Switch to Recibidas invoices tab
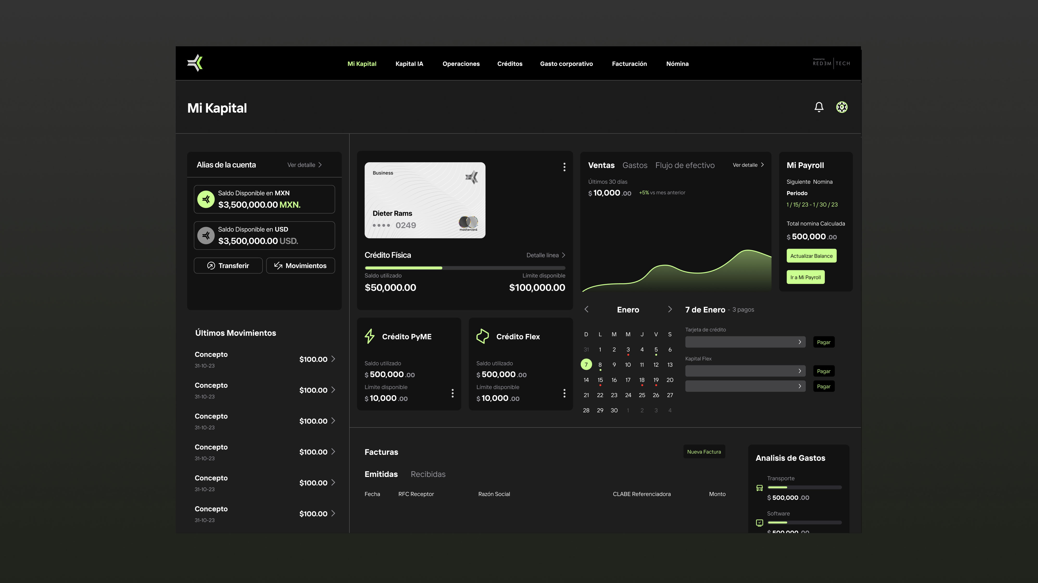This screenshot has width=1038, height=583. (x=428, y=474)
